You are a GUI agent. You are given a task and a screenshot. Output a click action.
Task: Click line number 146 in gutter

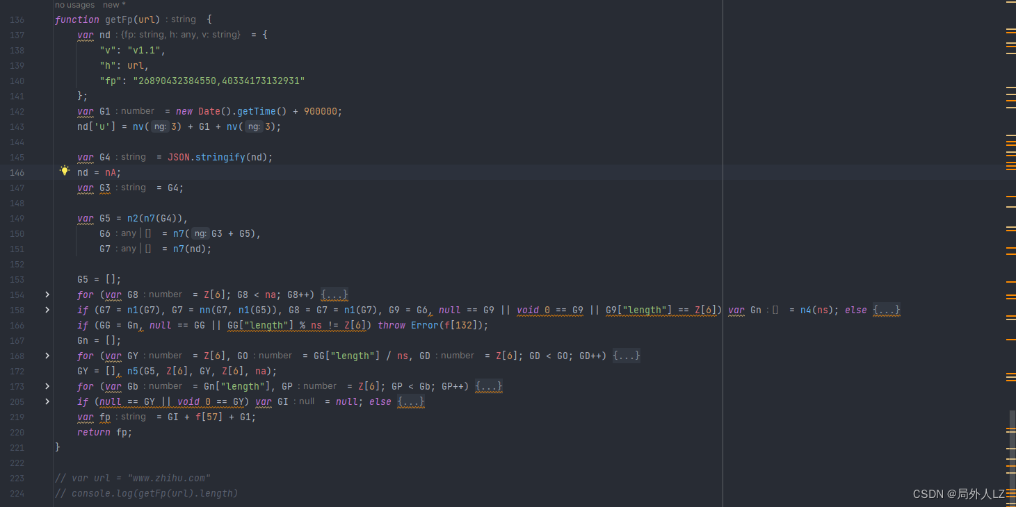click(x=17, y=173)
